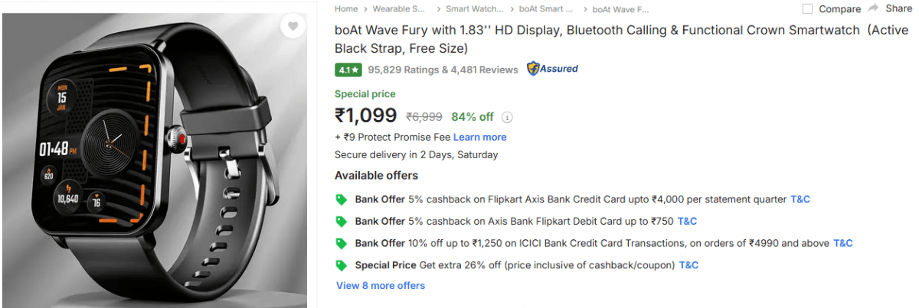Open T&C for Axis Flipkart Debit Card offer
The width and height of the screenshot is (919, 308).
click(687, 222)
